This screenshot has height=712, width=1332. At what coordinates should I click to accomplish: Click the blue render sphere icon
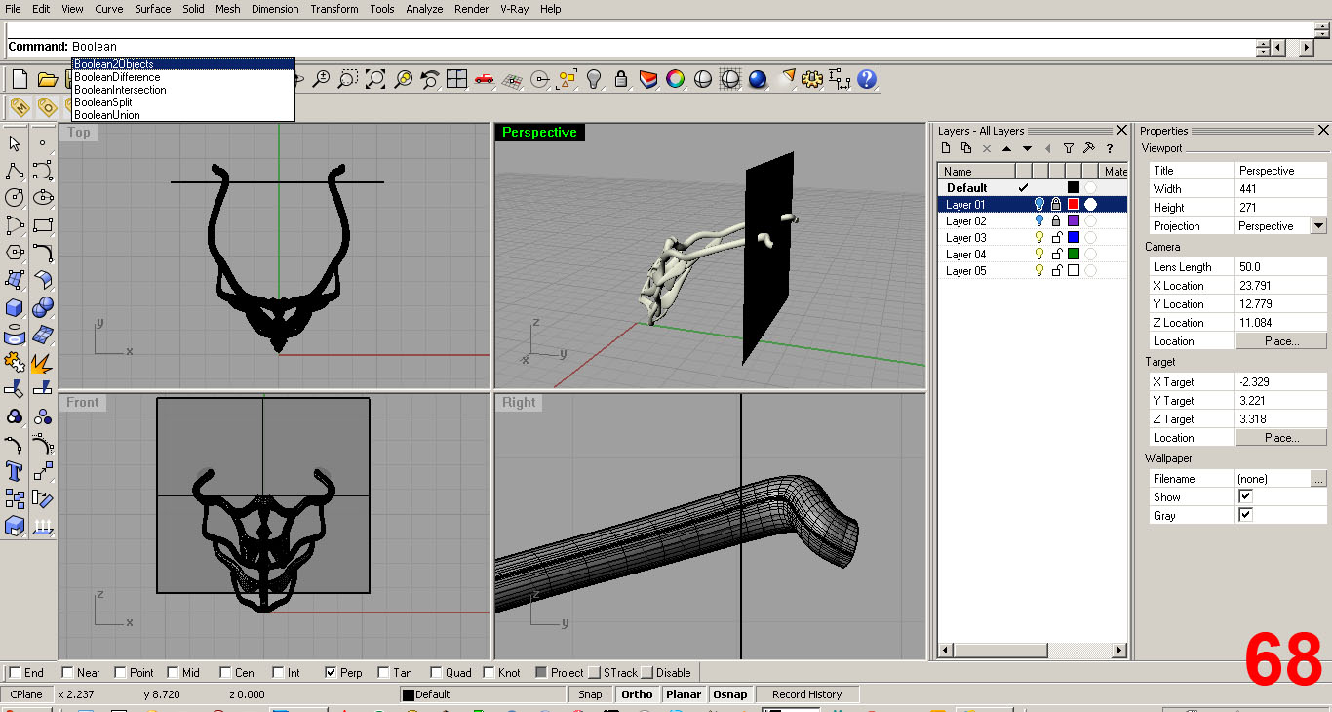[758, 79]
